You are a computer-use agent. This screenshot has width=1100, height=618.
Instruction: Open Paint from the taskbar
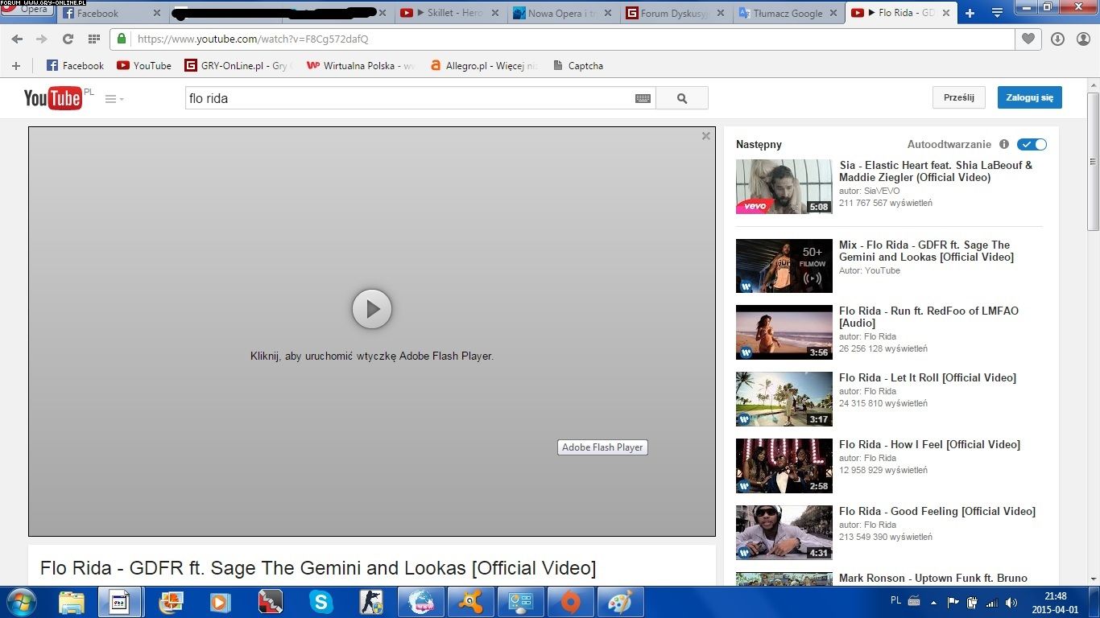pos(620,602)
